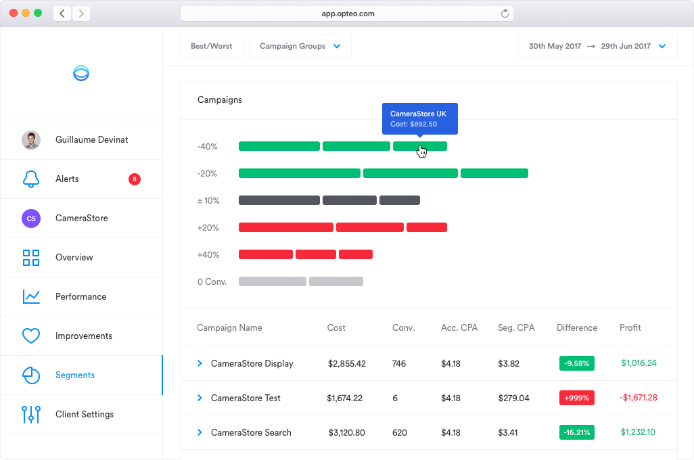Image resolution: width=694 pixels, height=460 pixels.
Task: Click CameraStore Test campaign name
Action: 246,398
